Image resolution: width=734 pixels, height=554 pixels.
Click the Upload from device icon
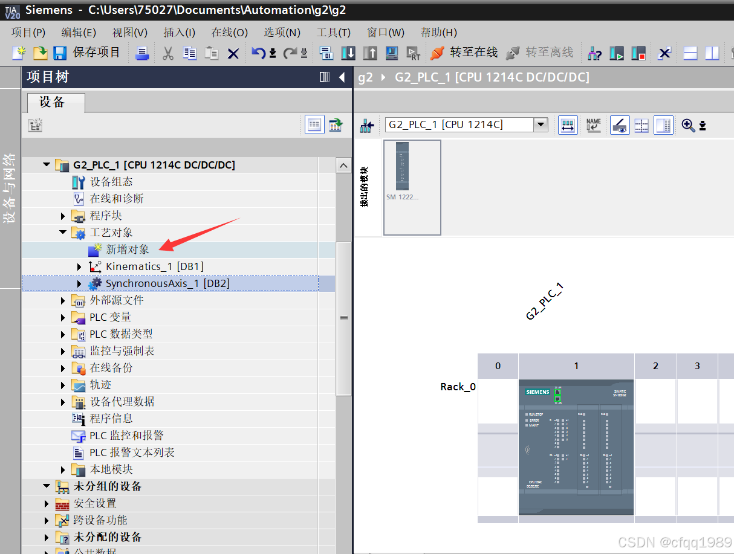coord(370,53)
